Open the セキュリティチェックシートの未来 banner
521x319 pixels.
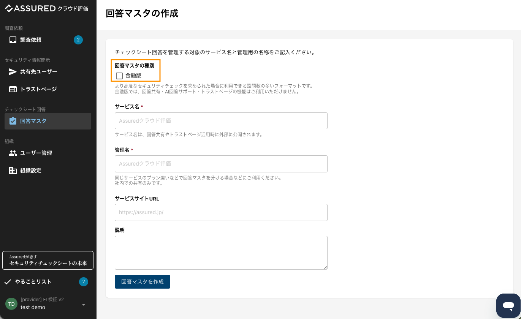coord(48,260)
